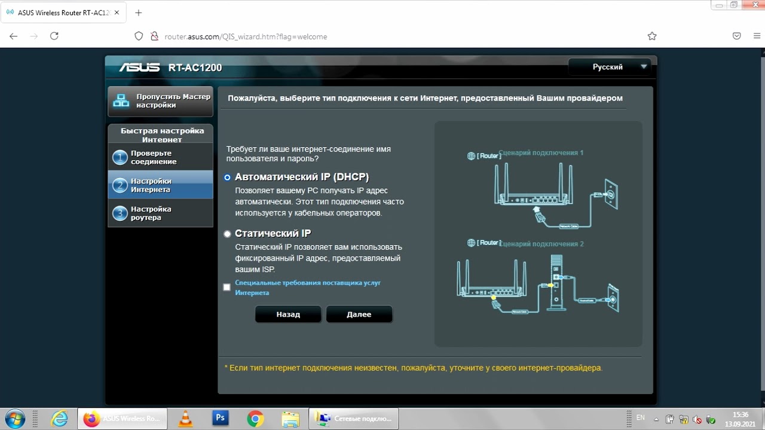Click the network warning tray icon
The width and height of the screenshot is (765, 430).
(x=683, y=419)
